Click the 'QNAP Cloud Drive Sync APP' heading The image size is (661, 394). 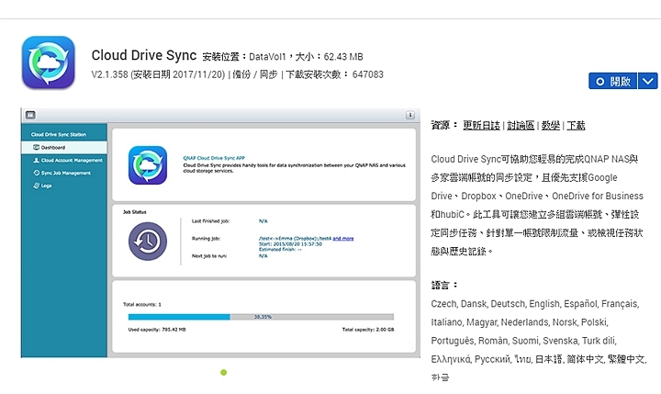[214, 158]
